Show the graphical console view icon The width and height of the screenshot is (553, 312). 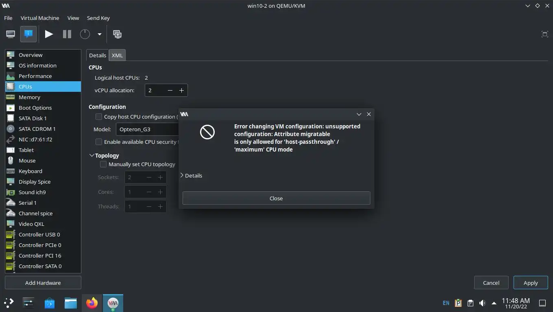point(11,34)
